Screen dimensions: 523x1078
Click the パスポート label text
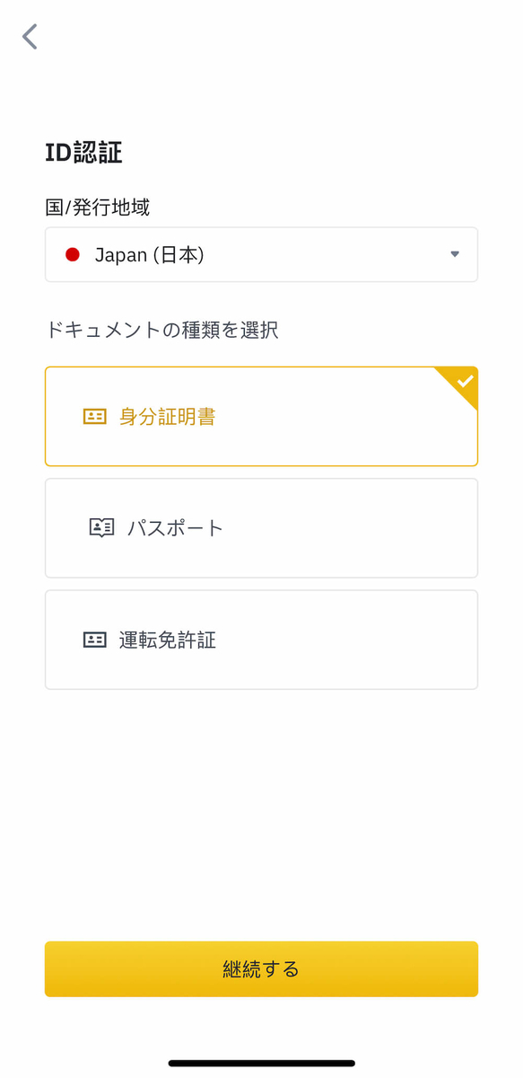(x=175, y=528)
